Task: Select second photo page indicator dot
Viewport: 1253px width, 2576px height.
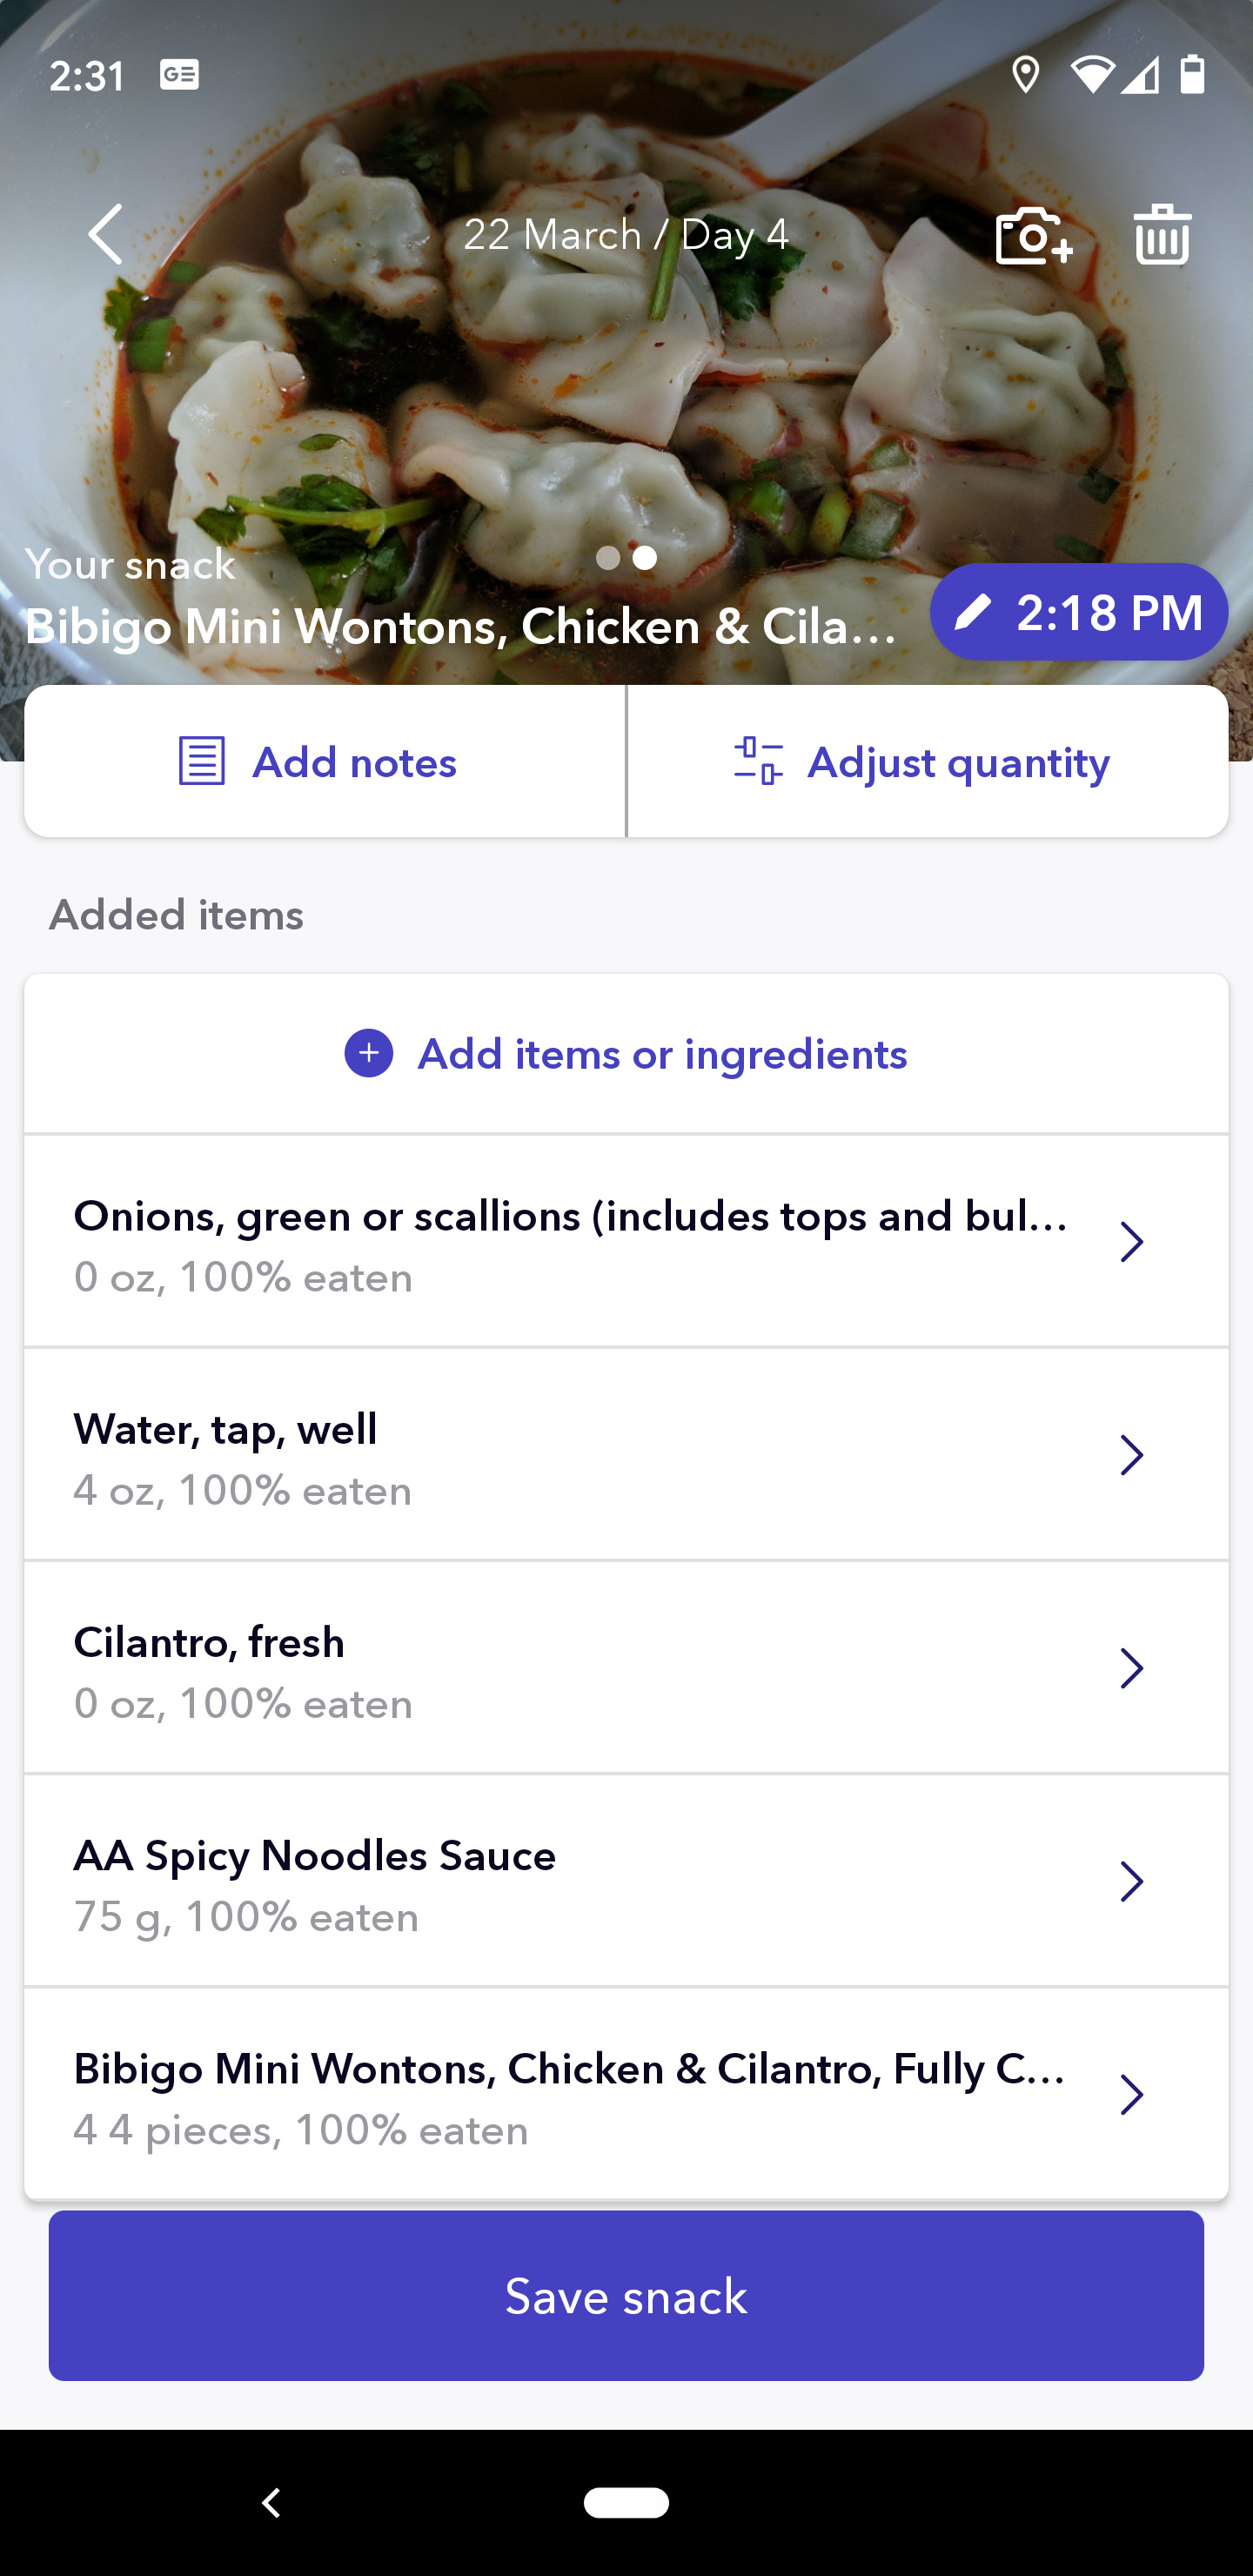Action: click(x=646, y=558)
